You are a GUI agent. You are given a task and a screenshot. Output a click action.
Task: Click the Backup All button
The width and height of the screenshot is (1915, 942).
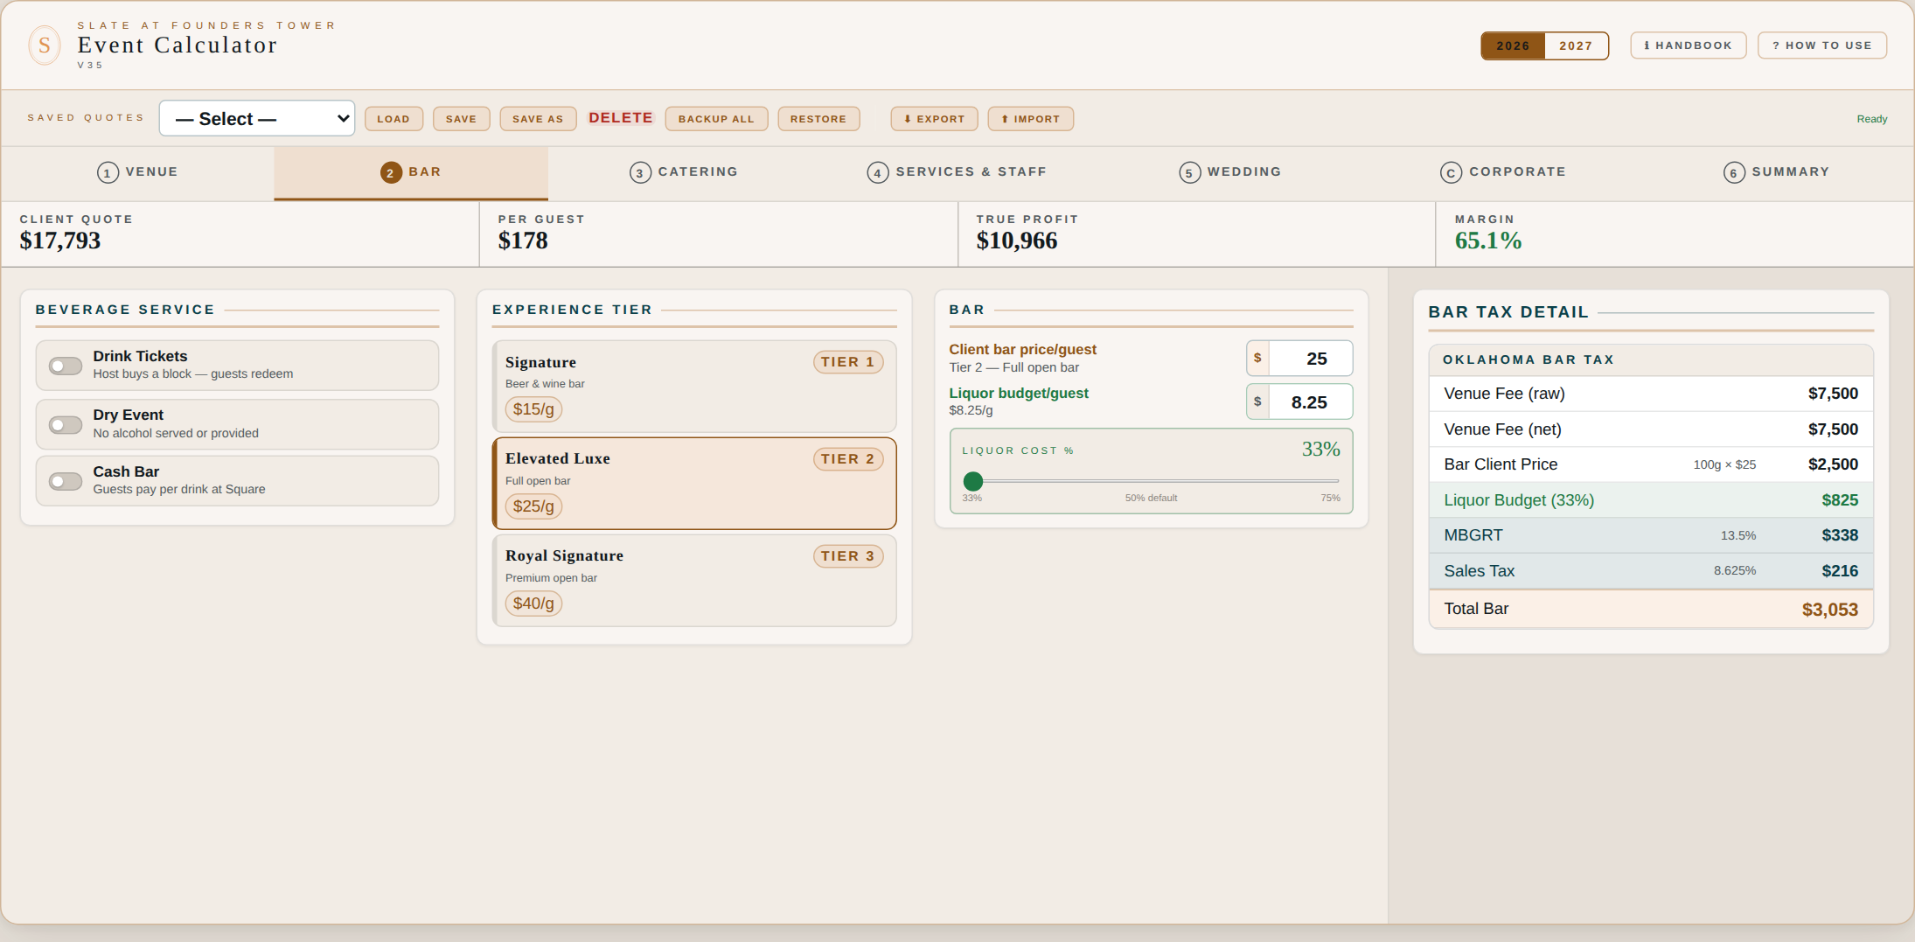click(x=716, y=119)
